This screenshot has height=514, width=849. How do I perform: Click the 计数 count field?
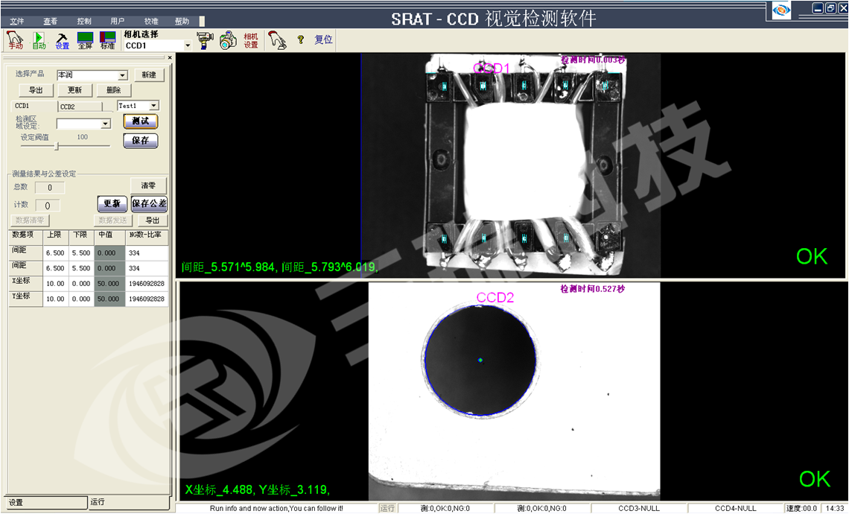point(48,206)
